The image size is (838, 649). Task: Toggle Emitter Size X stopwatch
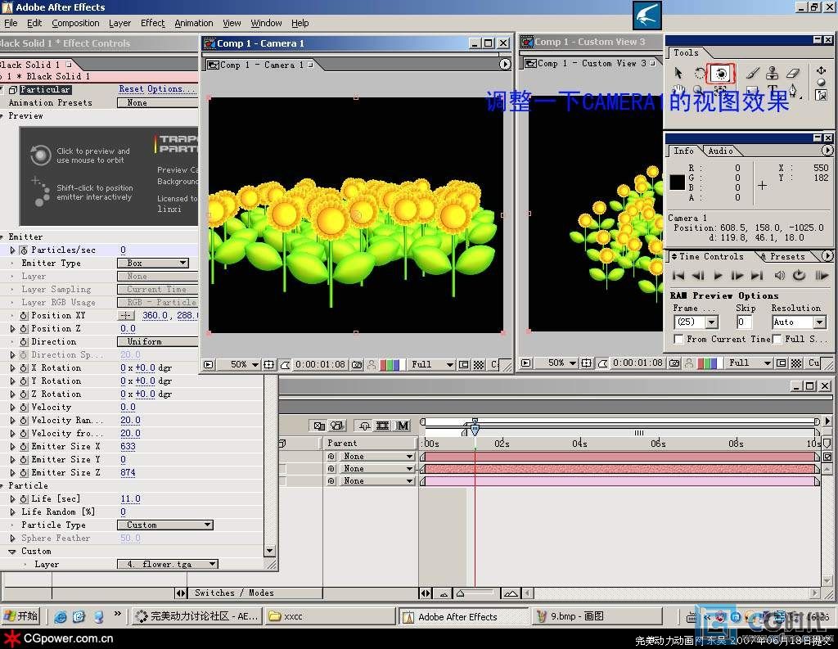click(x=24, y=447)
